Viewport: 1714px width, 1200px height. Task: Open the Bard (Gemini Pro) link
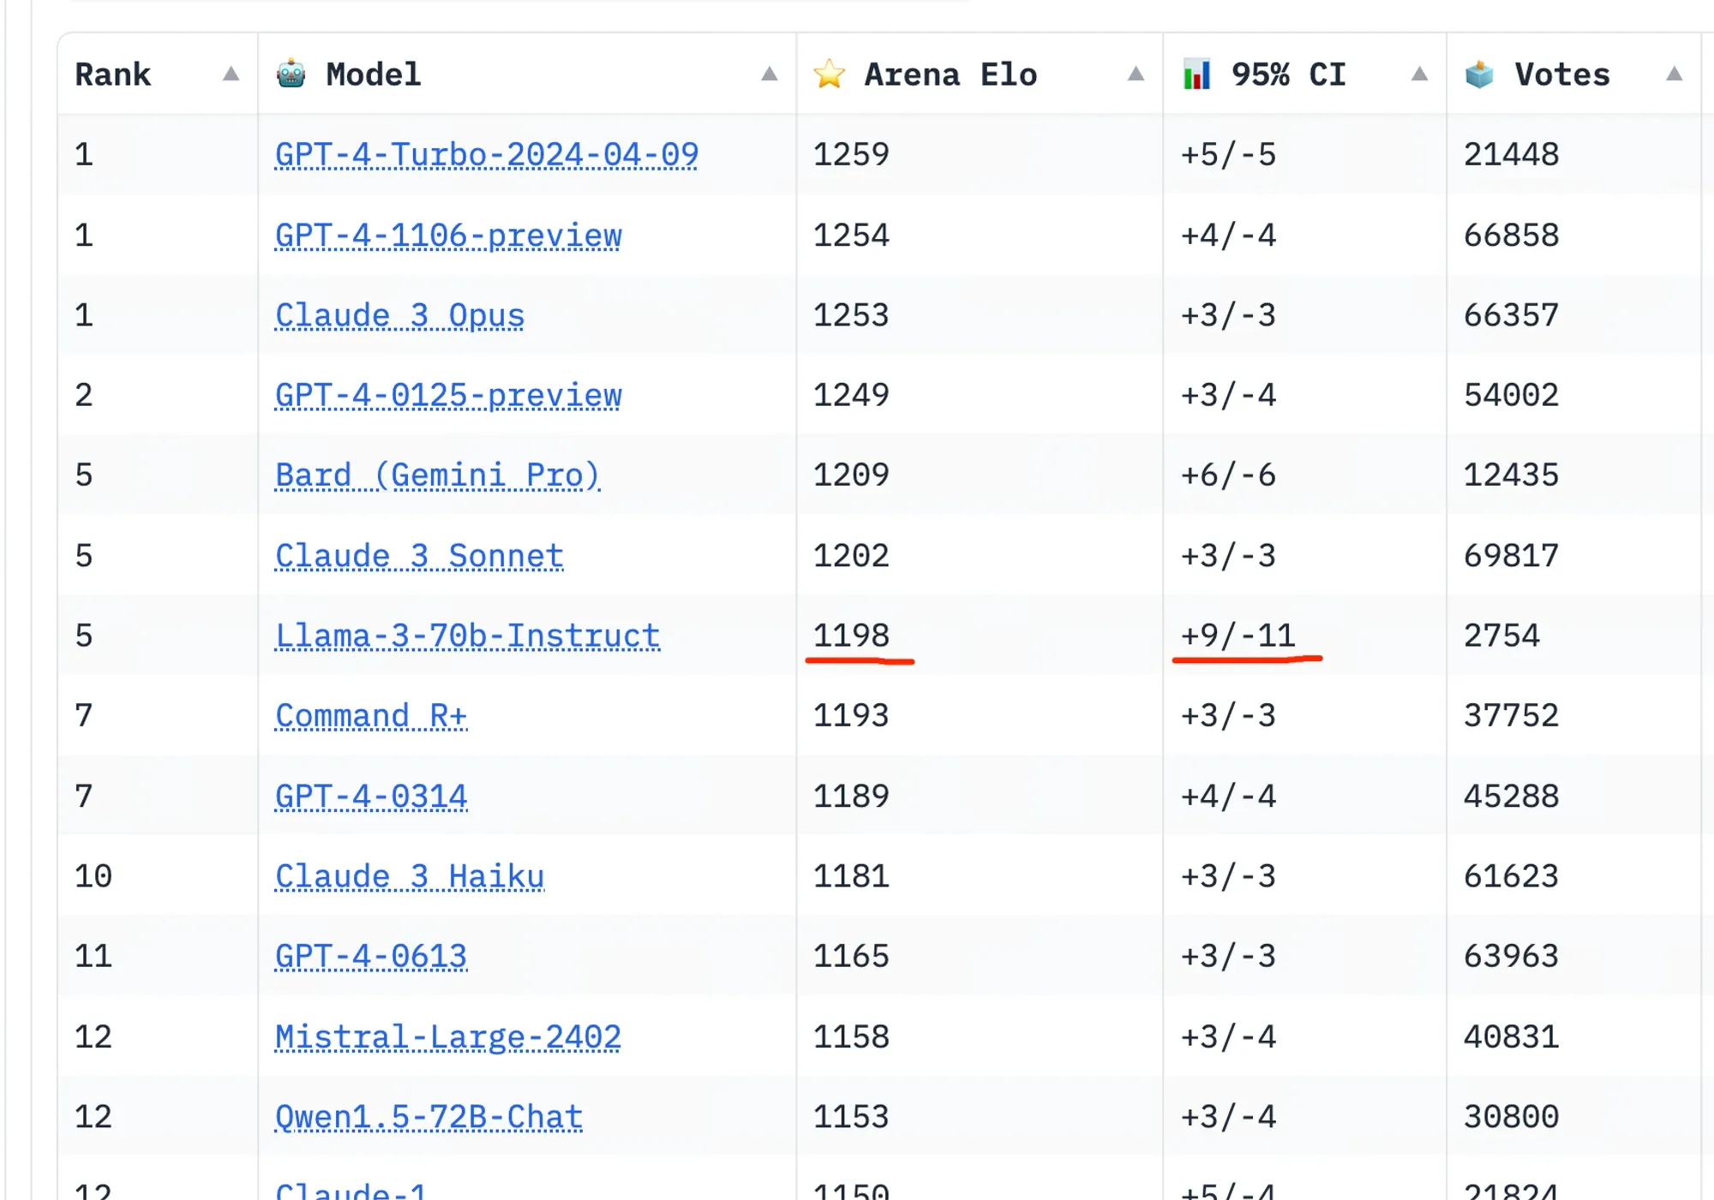click(x=437, y=475)
